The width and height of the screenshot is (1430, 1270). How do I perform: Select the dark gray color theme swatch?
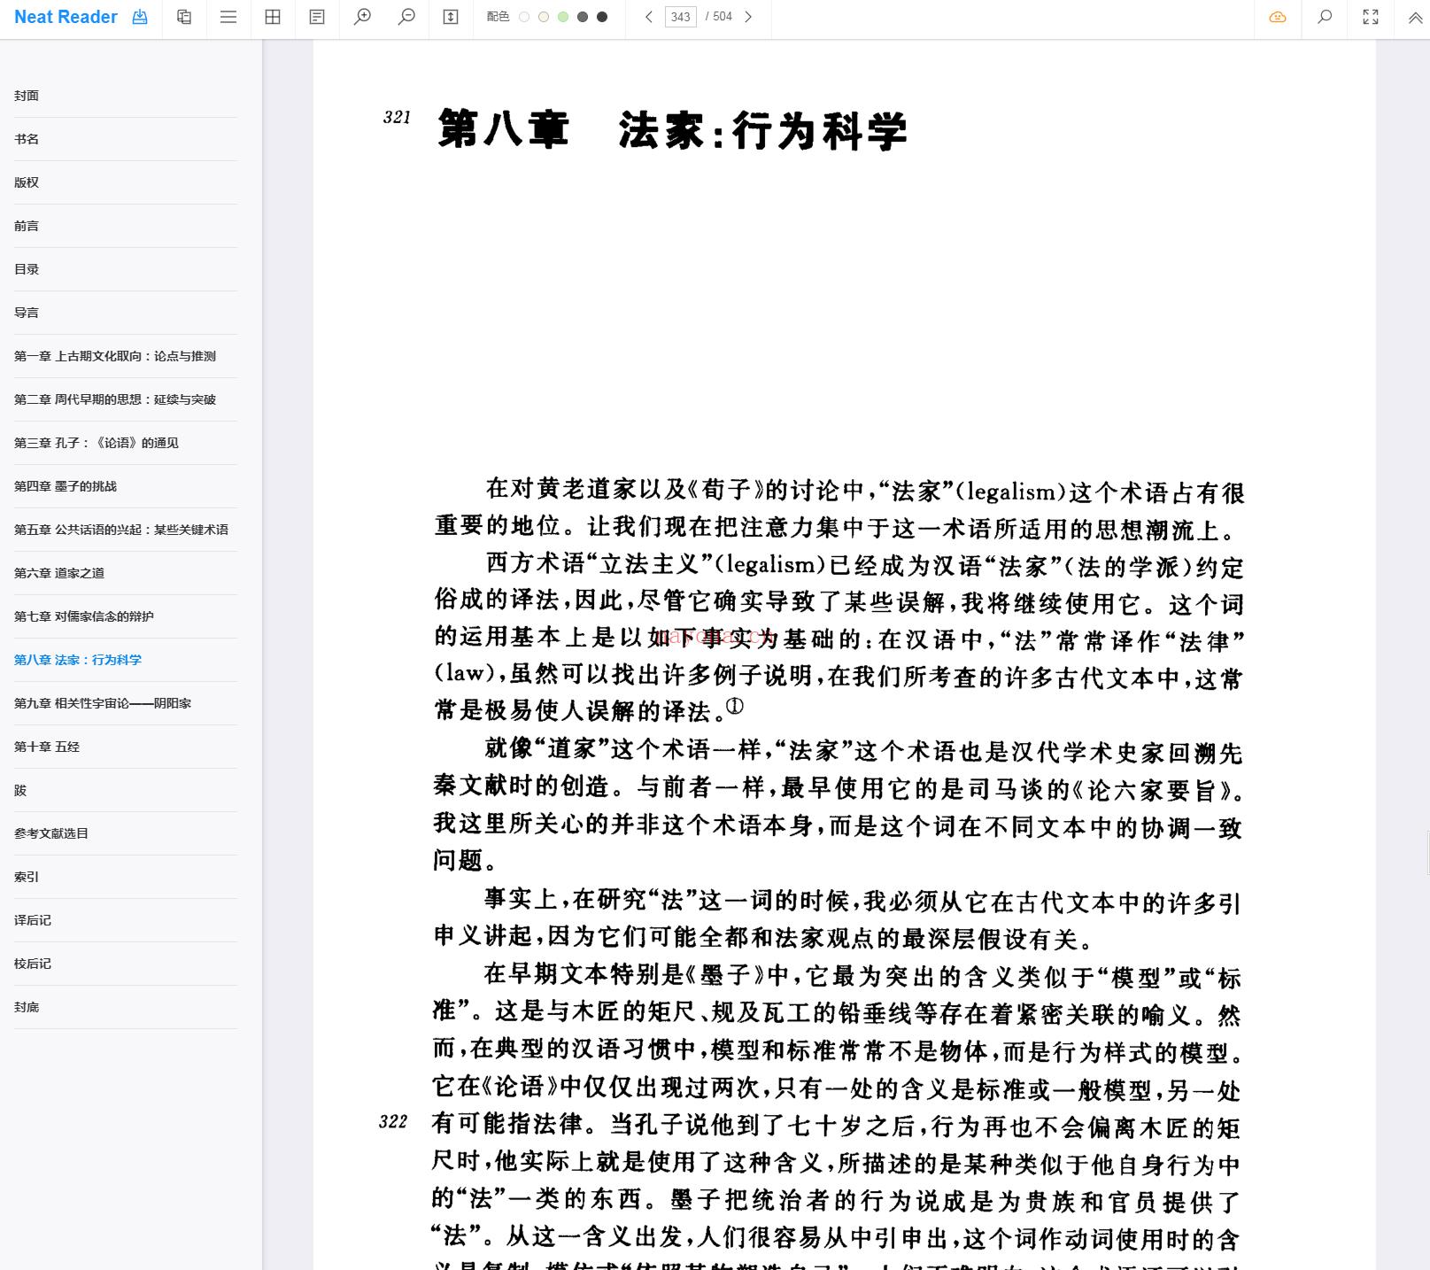583,17
